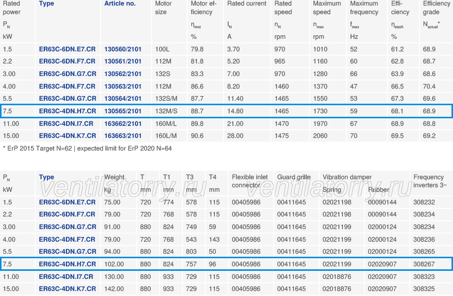453x296 pixels.
Task: Open ER63C-4DN.G7.CR link in weight table
Action: pyautogui.click(x=67, y=252)
